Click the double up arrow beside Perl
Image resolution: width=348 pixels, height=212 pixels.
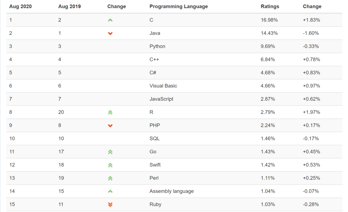(x=110, y=178)
